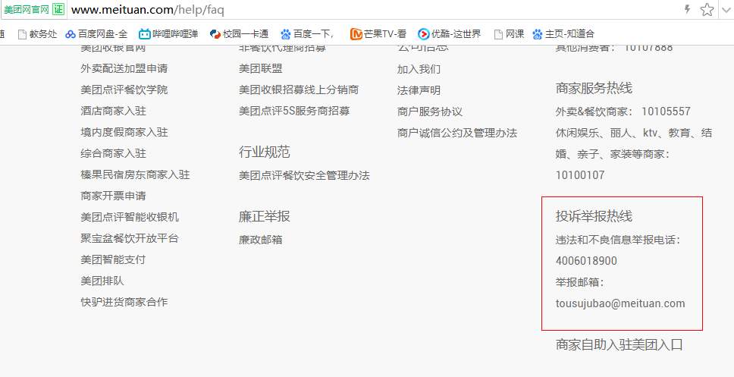Open 美团智能支付 link
Screen dimensions: 734x377
tap(113, 259)
